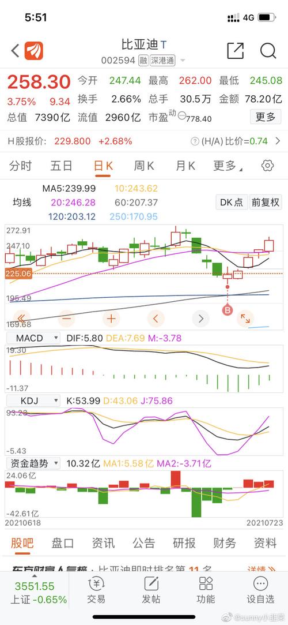Open the KDJ indicator dropdown
Screen dimensions: 288x625
33,401
